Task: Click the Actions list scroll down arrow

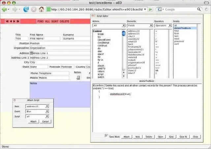Action: tap(124, 76)
